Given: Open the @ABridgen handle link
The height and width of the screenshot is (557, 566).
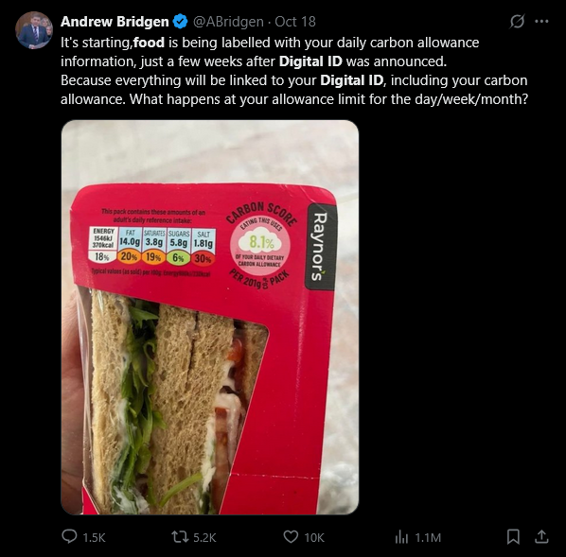Looking at the screenshot, I should click(x=228, y=22).
